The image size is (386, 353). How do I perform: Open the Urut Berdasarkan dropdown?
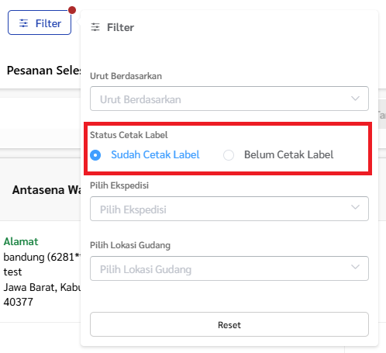click(229, 99)
